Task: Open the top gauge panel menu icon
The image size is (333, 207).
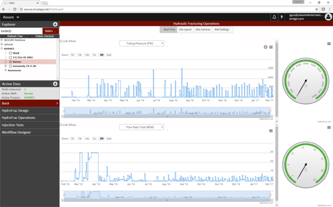Action: click(x=329, y=44)
